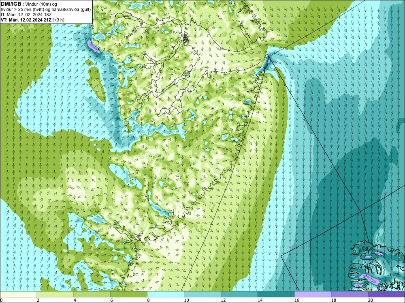The width and height of the screenshot is (405, 303).
Task: Click the legend label '12'
Action: pyautogui.click(x=223, y=300)
